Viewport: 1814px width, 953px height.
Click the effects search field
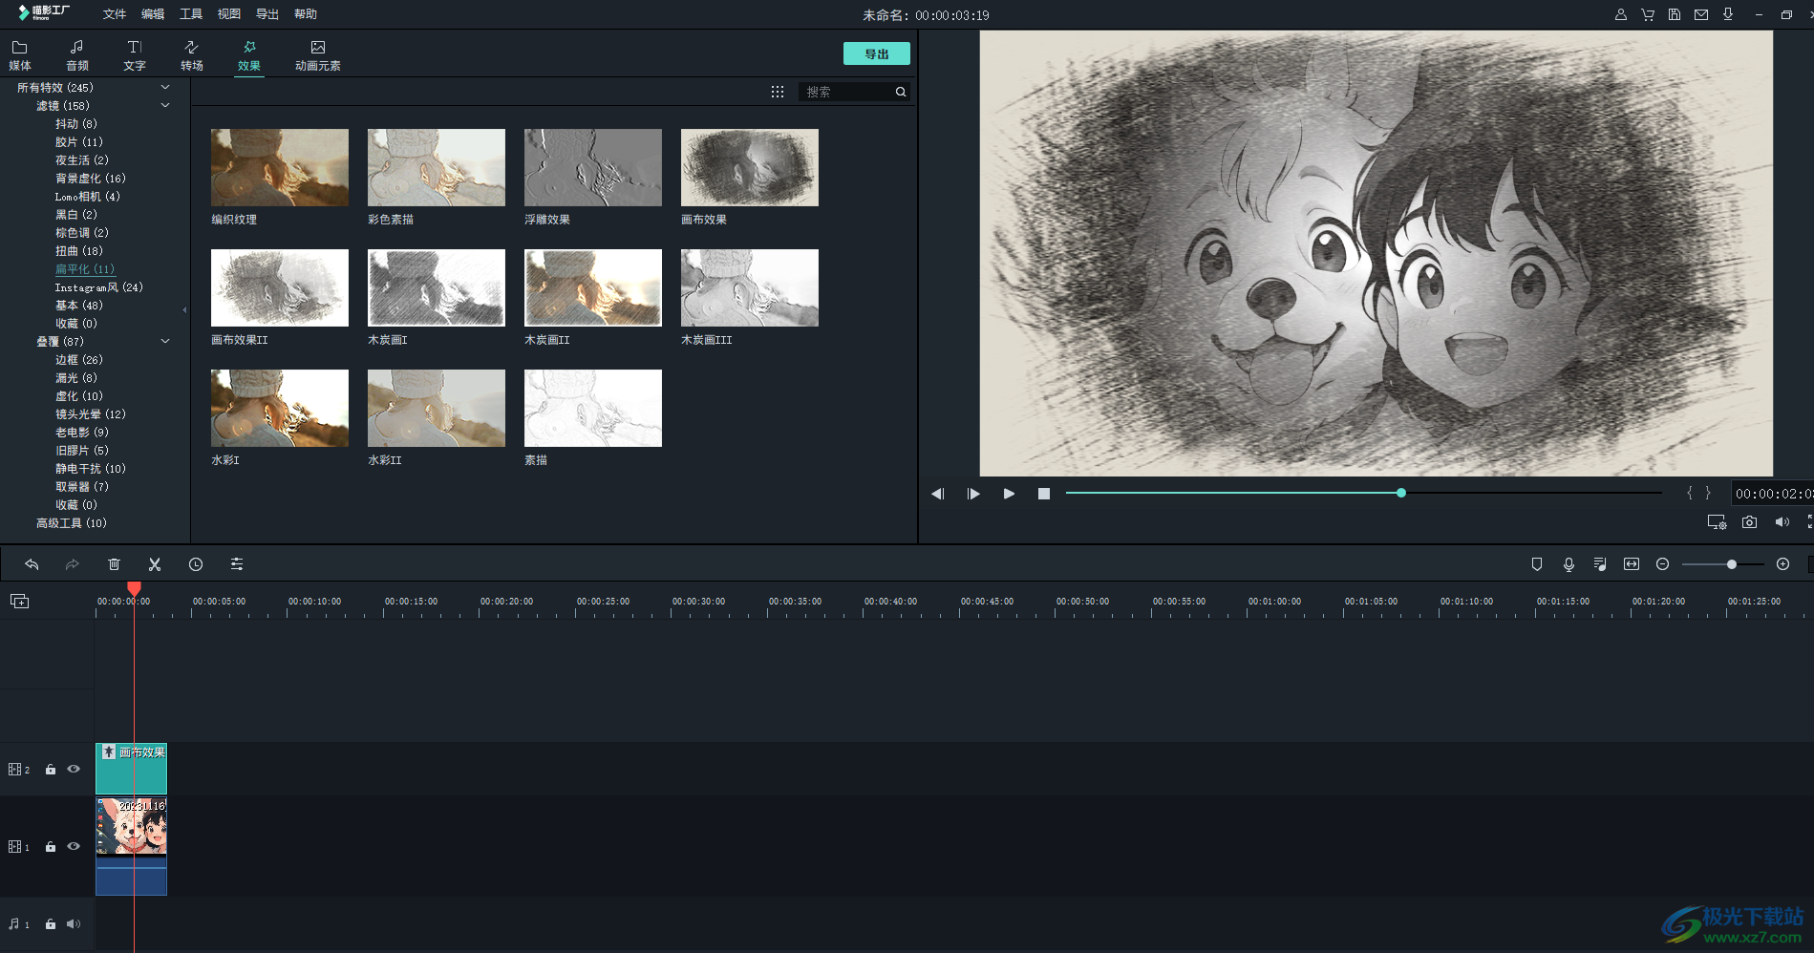click(x=845, y=92)
